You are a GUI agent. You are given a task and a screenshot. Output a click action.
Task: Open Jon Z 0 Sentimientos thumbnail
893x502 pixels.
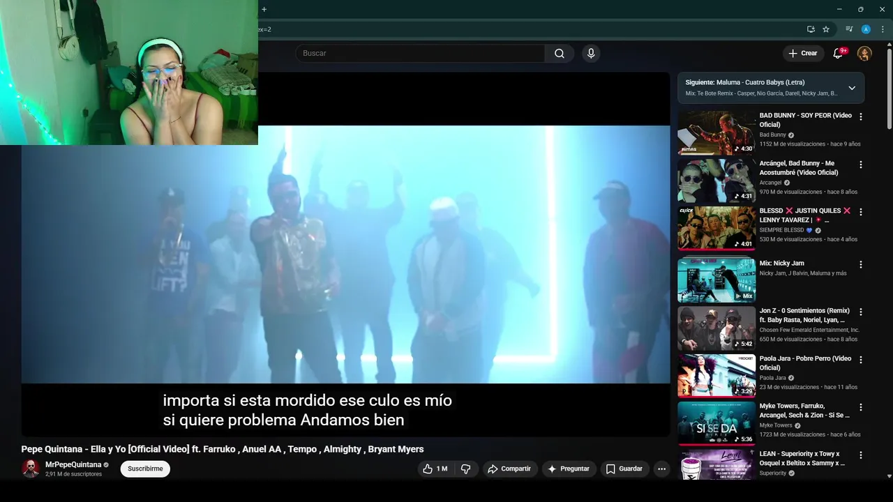pos(716,328)
